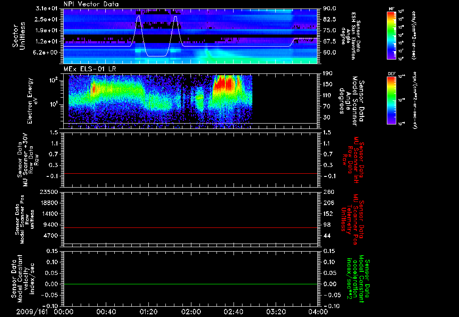Viewport: 459px width, 317px height.
Task: Click the '03:20' time axis label
Action: coord(276,312)
